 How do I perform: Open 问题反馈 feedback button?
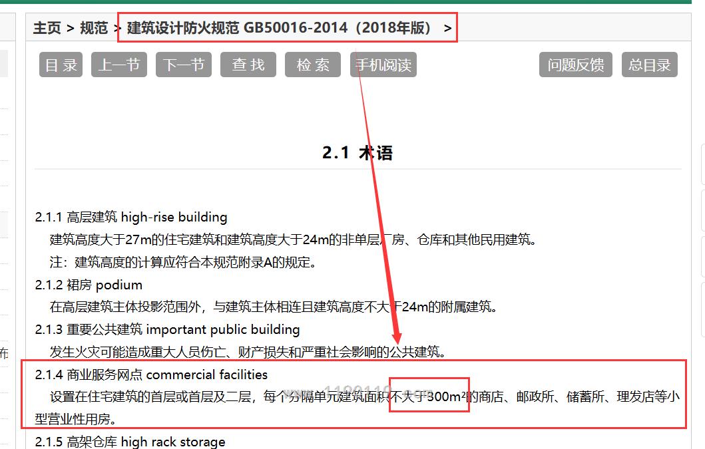click(x=575, y=65)
